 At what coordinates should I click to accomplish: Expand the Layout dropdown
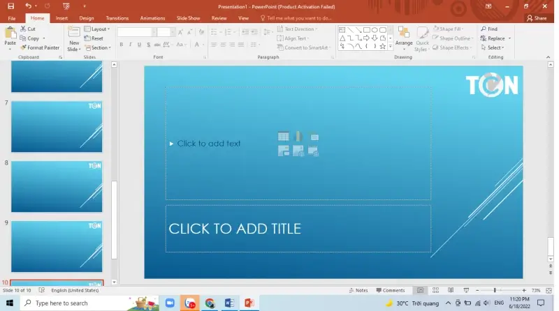click(98, 29)
